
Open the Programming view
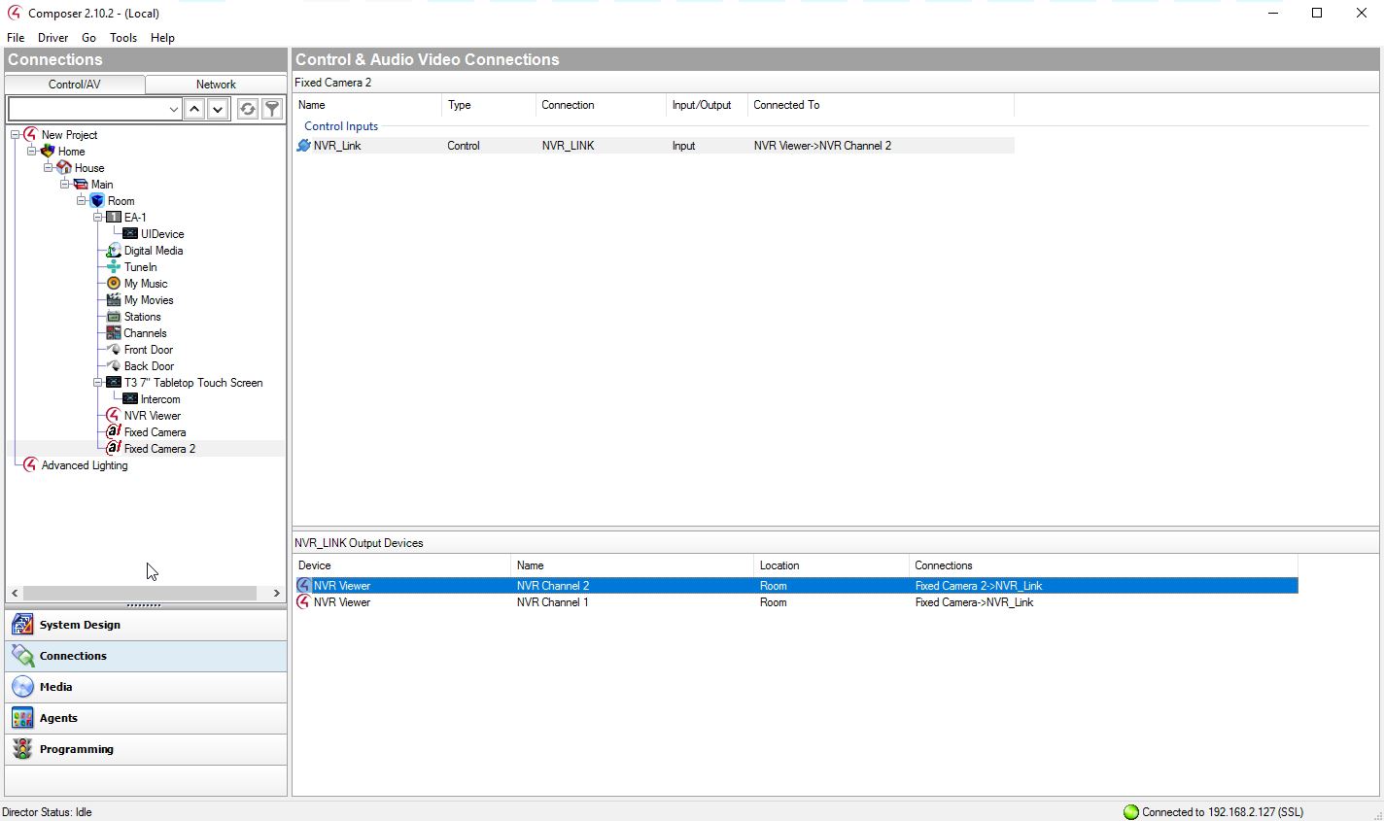click(77, 749)
